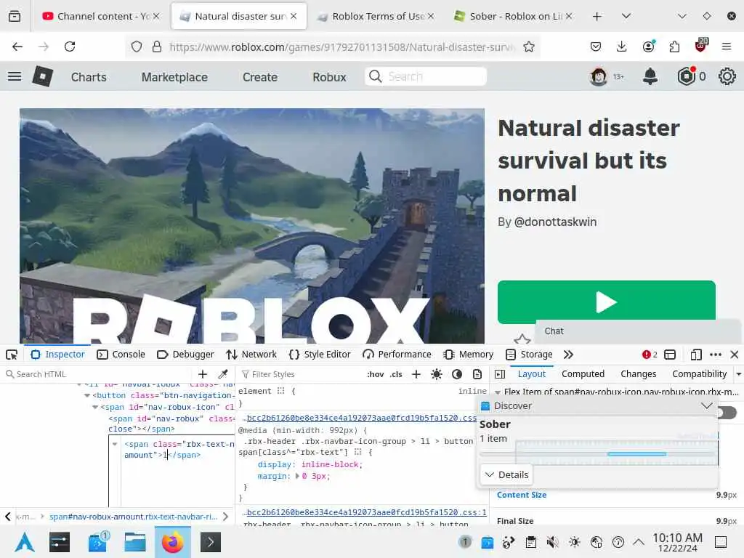
Task: Open the file manager from taskbar
Action: tap(134, 542)
